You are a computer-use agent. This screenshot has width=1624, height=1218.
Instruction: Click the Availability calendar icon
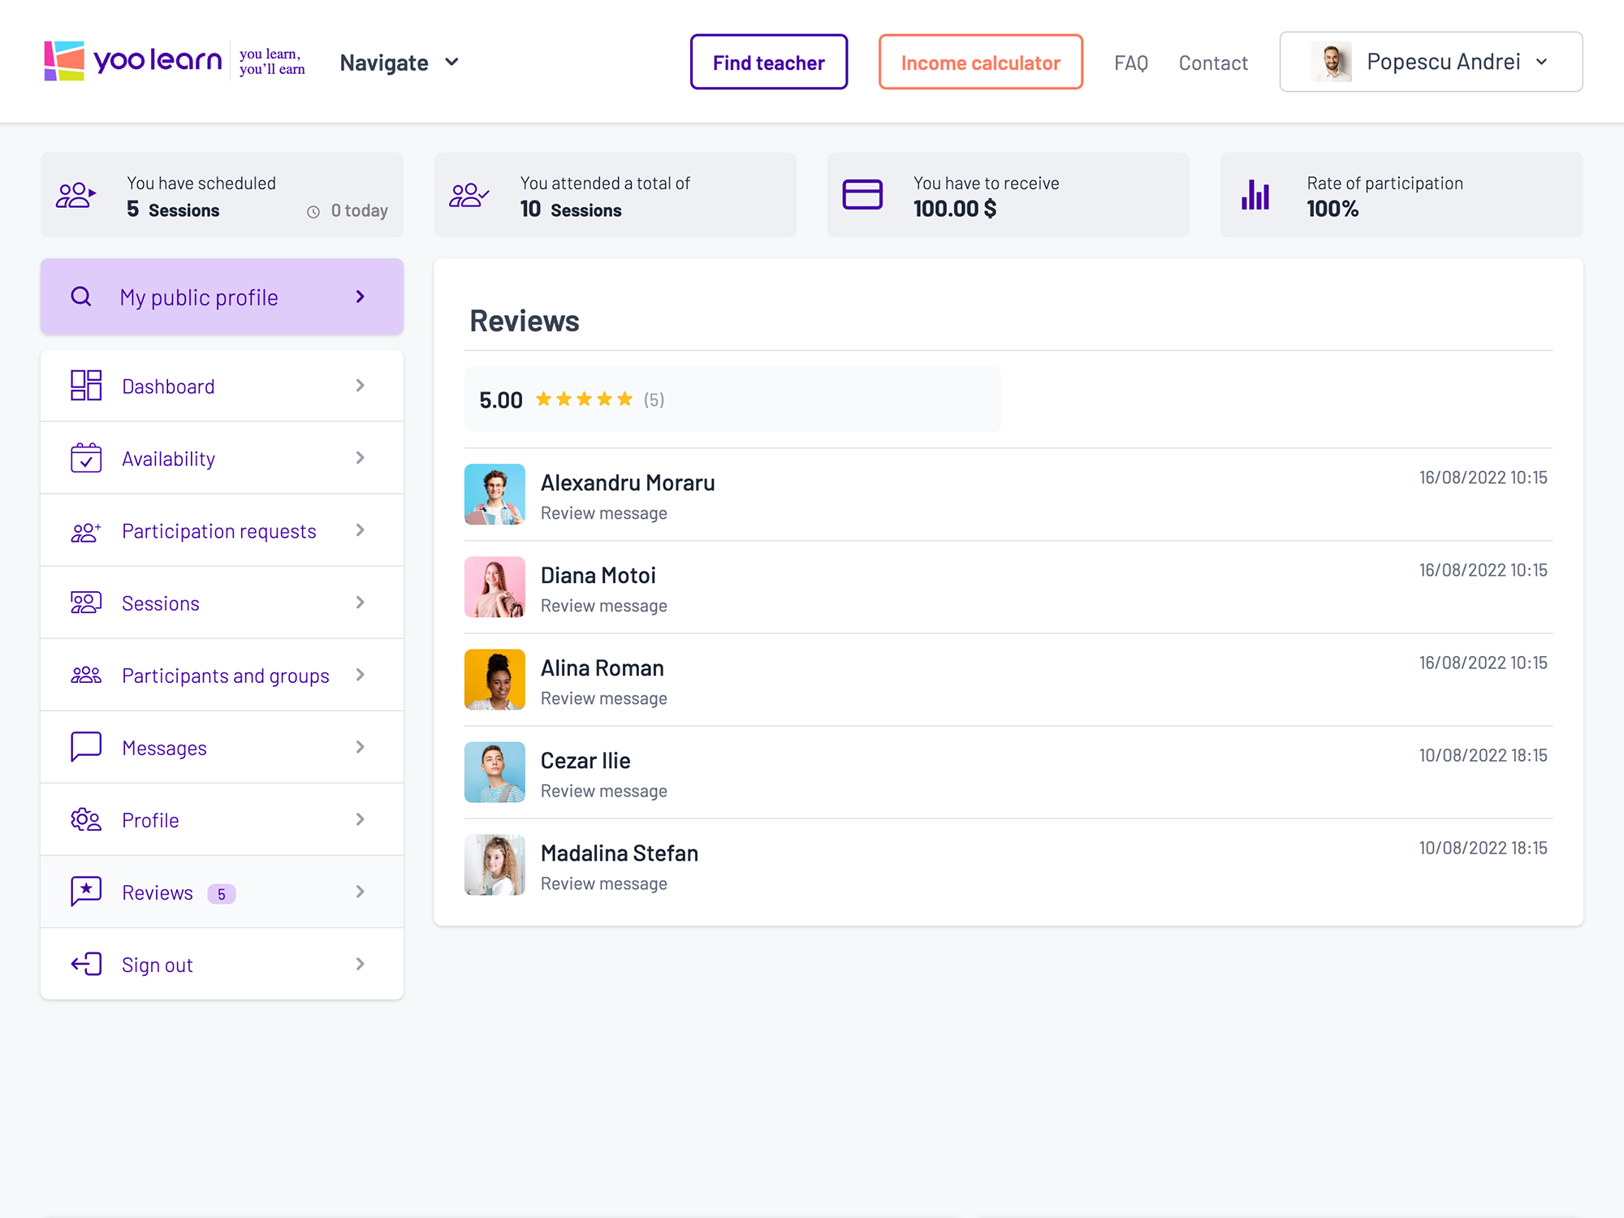pos(86,458)
